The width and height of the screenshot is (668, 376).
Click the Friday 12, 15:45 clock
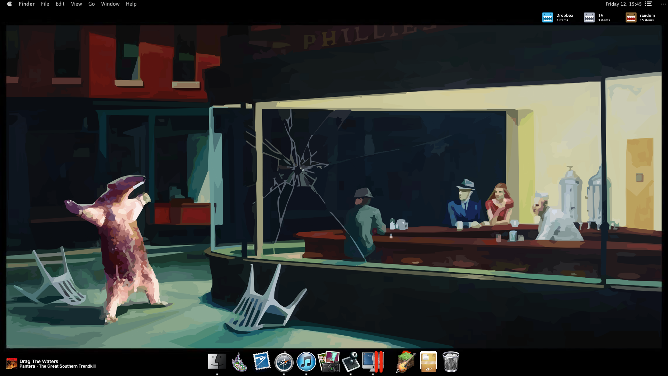tap(623, 4)
